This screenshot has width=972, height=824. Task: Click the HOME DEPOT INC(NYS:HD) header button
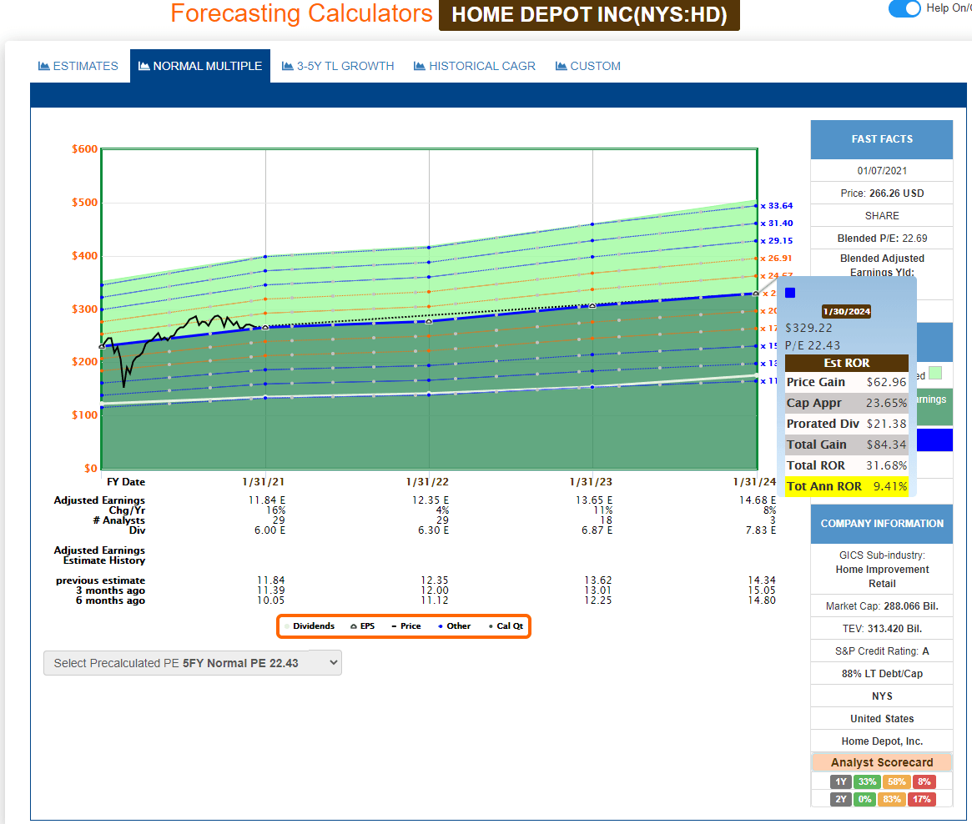(589, 14)
